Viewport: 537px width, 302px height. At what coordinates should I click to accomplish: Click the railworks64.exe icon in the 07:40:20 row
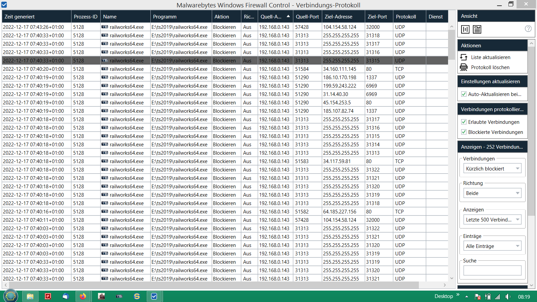pyautogui.click(x=105, y=69)
